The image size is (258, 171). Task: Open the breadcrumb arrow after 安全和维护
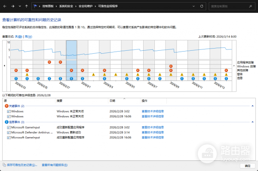click(95, 6)
